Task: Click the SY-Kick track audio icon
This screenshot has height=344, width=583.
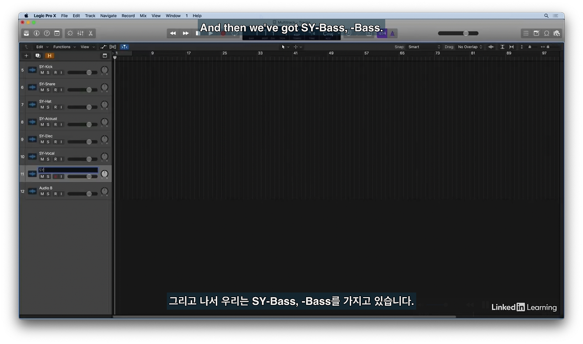Action: point(32,70)
